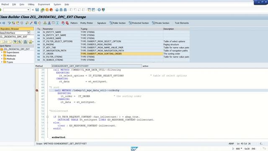The image size is (268, 151).
Task: Click the Display/Change pencil toggle icon
Action: click(9, 23)
